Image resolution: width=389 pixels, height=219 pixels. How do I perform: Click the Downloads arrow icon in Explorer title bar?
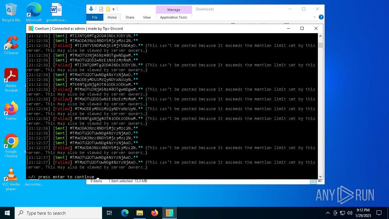[91, 9]
